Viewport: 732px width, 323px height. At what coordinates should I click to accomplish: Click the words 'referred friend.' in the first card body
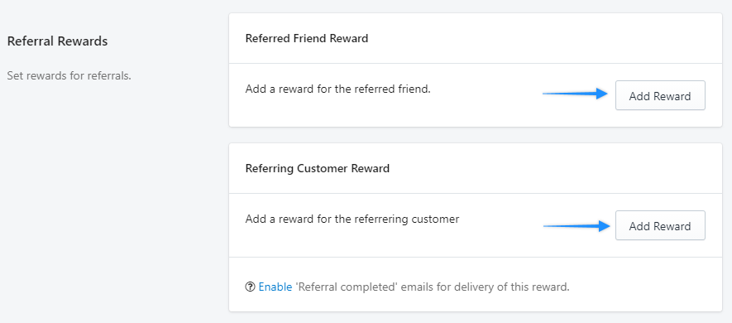pos(393,89)
